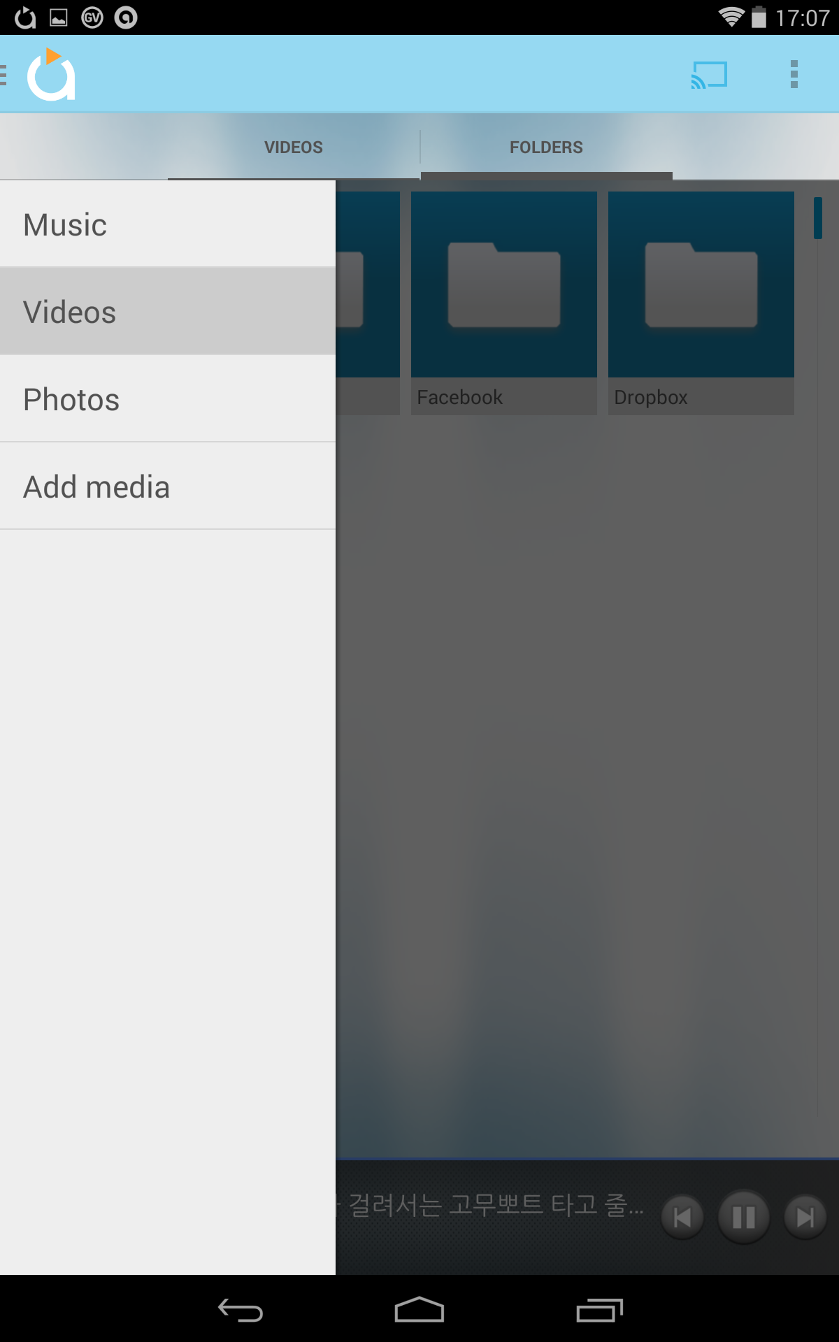Tap the Android back navigation button

click(x=240, y=1310)
